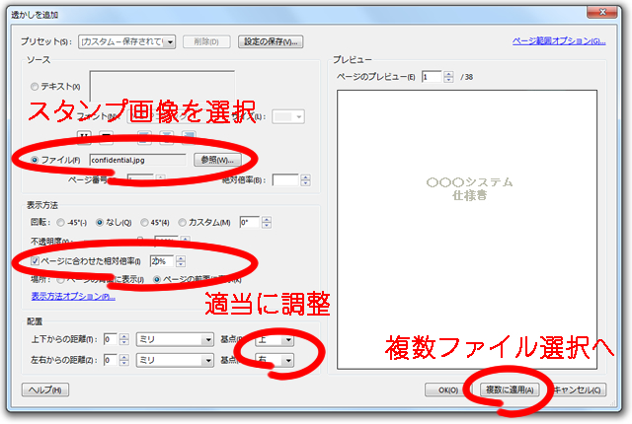
Task: Decrease preview page number with down arrow
Action: click(x=448, y=80)
